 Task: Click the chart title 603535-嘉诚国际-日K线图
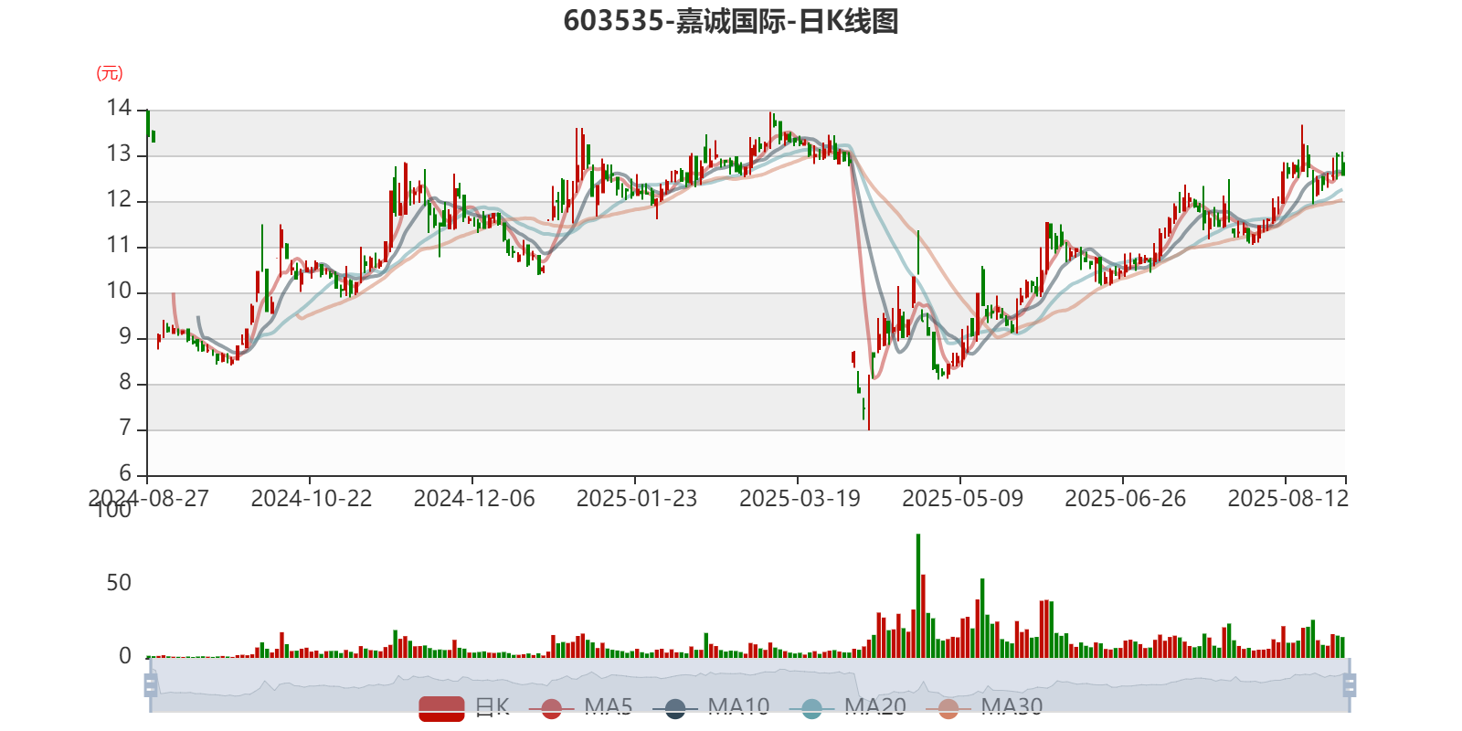[731, 21]
